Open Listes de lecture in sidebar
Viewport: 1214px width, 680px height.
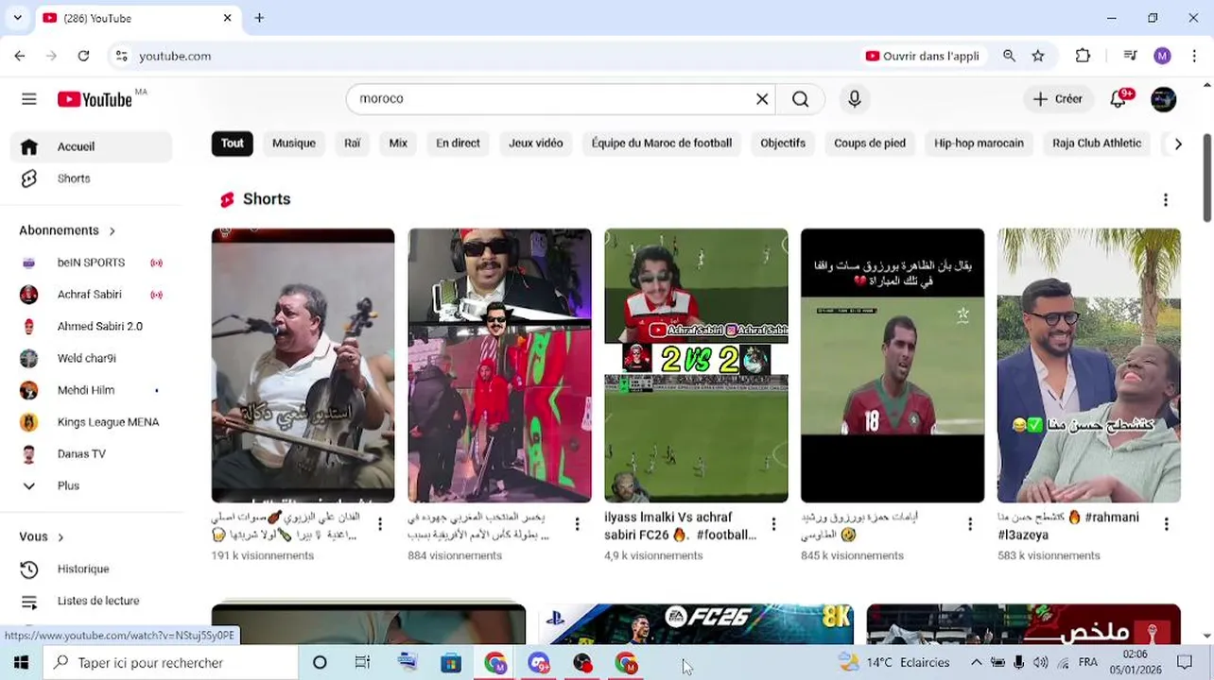(x=91, y=601)
